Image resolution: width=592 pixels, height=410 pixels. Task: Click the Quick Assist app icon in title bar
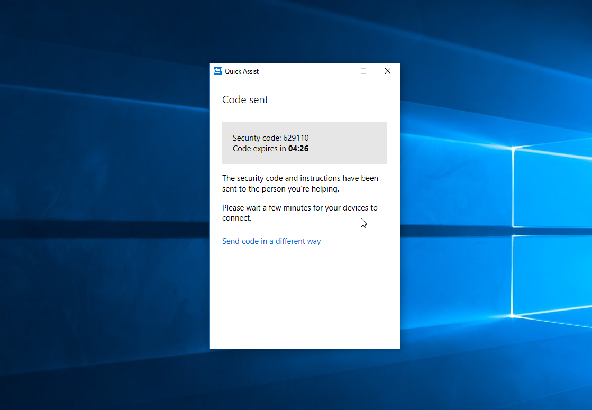[218, 71]
